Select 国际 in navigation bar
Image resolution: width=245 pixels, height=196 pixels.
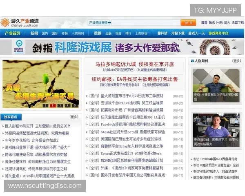coord(55,33)
